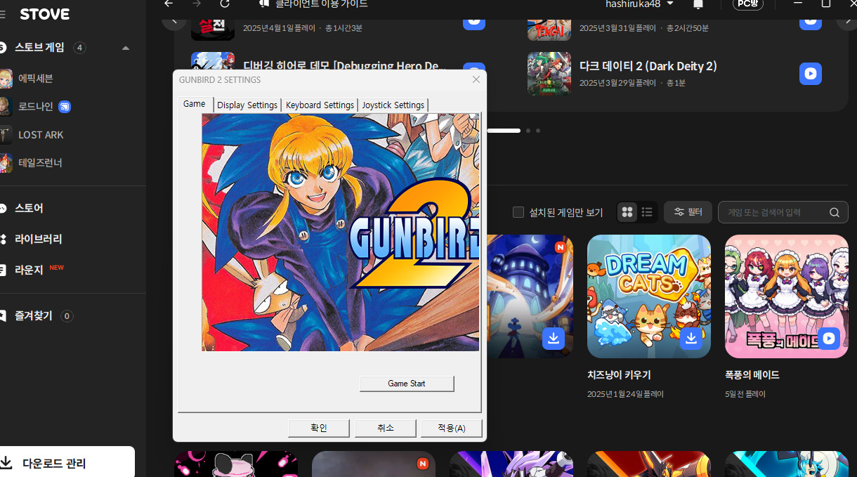Click the search magnifier icon
Image resolution: width=857 pixels, height=477 pixels.
[834, 212]
